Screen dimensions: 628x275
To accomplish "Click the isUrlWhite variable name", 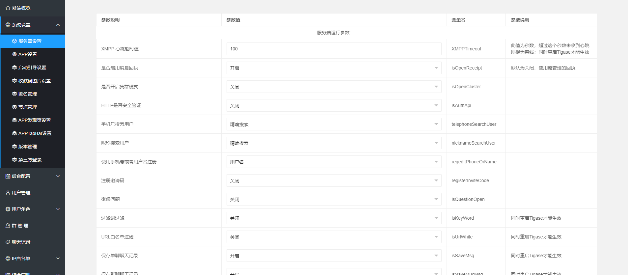I will (462, 237).
